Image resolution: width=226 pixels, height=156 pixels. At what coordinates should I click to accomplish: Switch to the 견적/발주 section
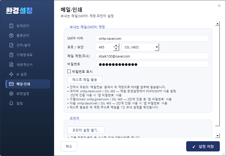point(28,45)
